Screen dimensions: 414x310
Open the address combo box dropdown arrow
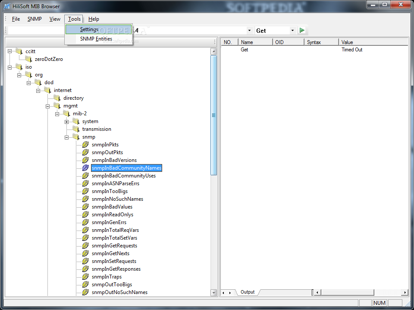pyautogui.click(x=250, y=31)
